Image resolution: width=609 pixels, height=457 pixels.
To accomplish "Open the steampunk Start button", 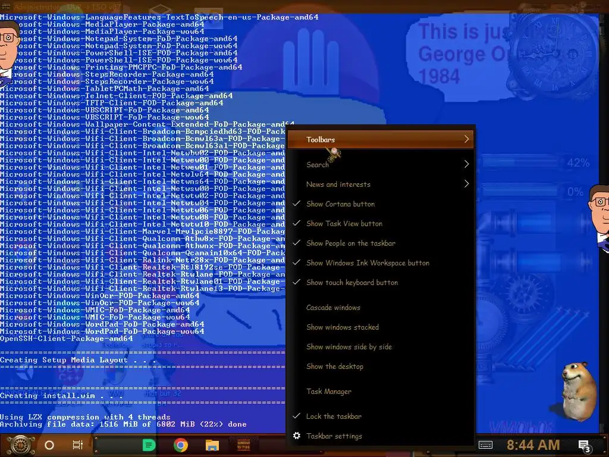I will coord(21,445).
